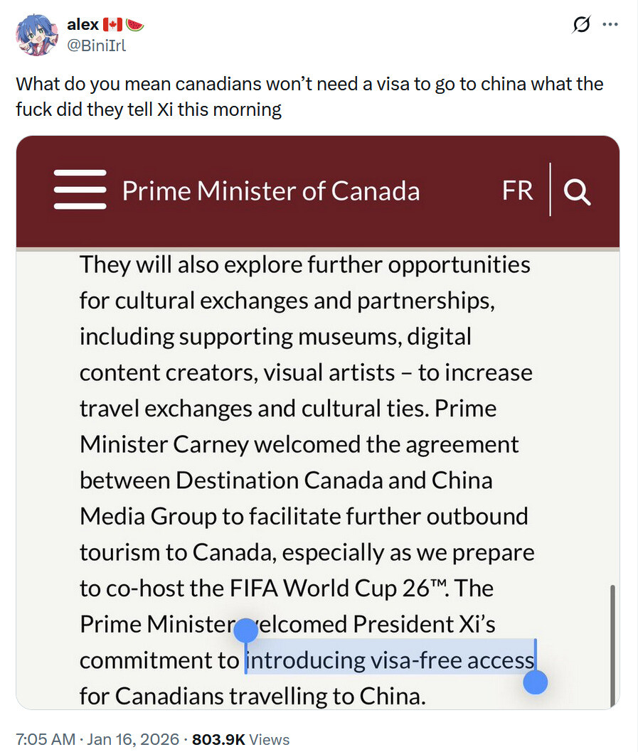Image resolution: width=638 pixels, height=752 pixels.
Task: Click the Canadian flag emoji
Action: tap(113, 25)
